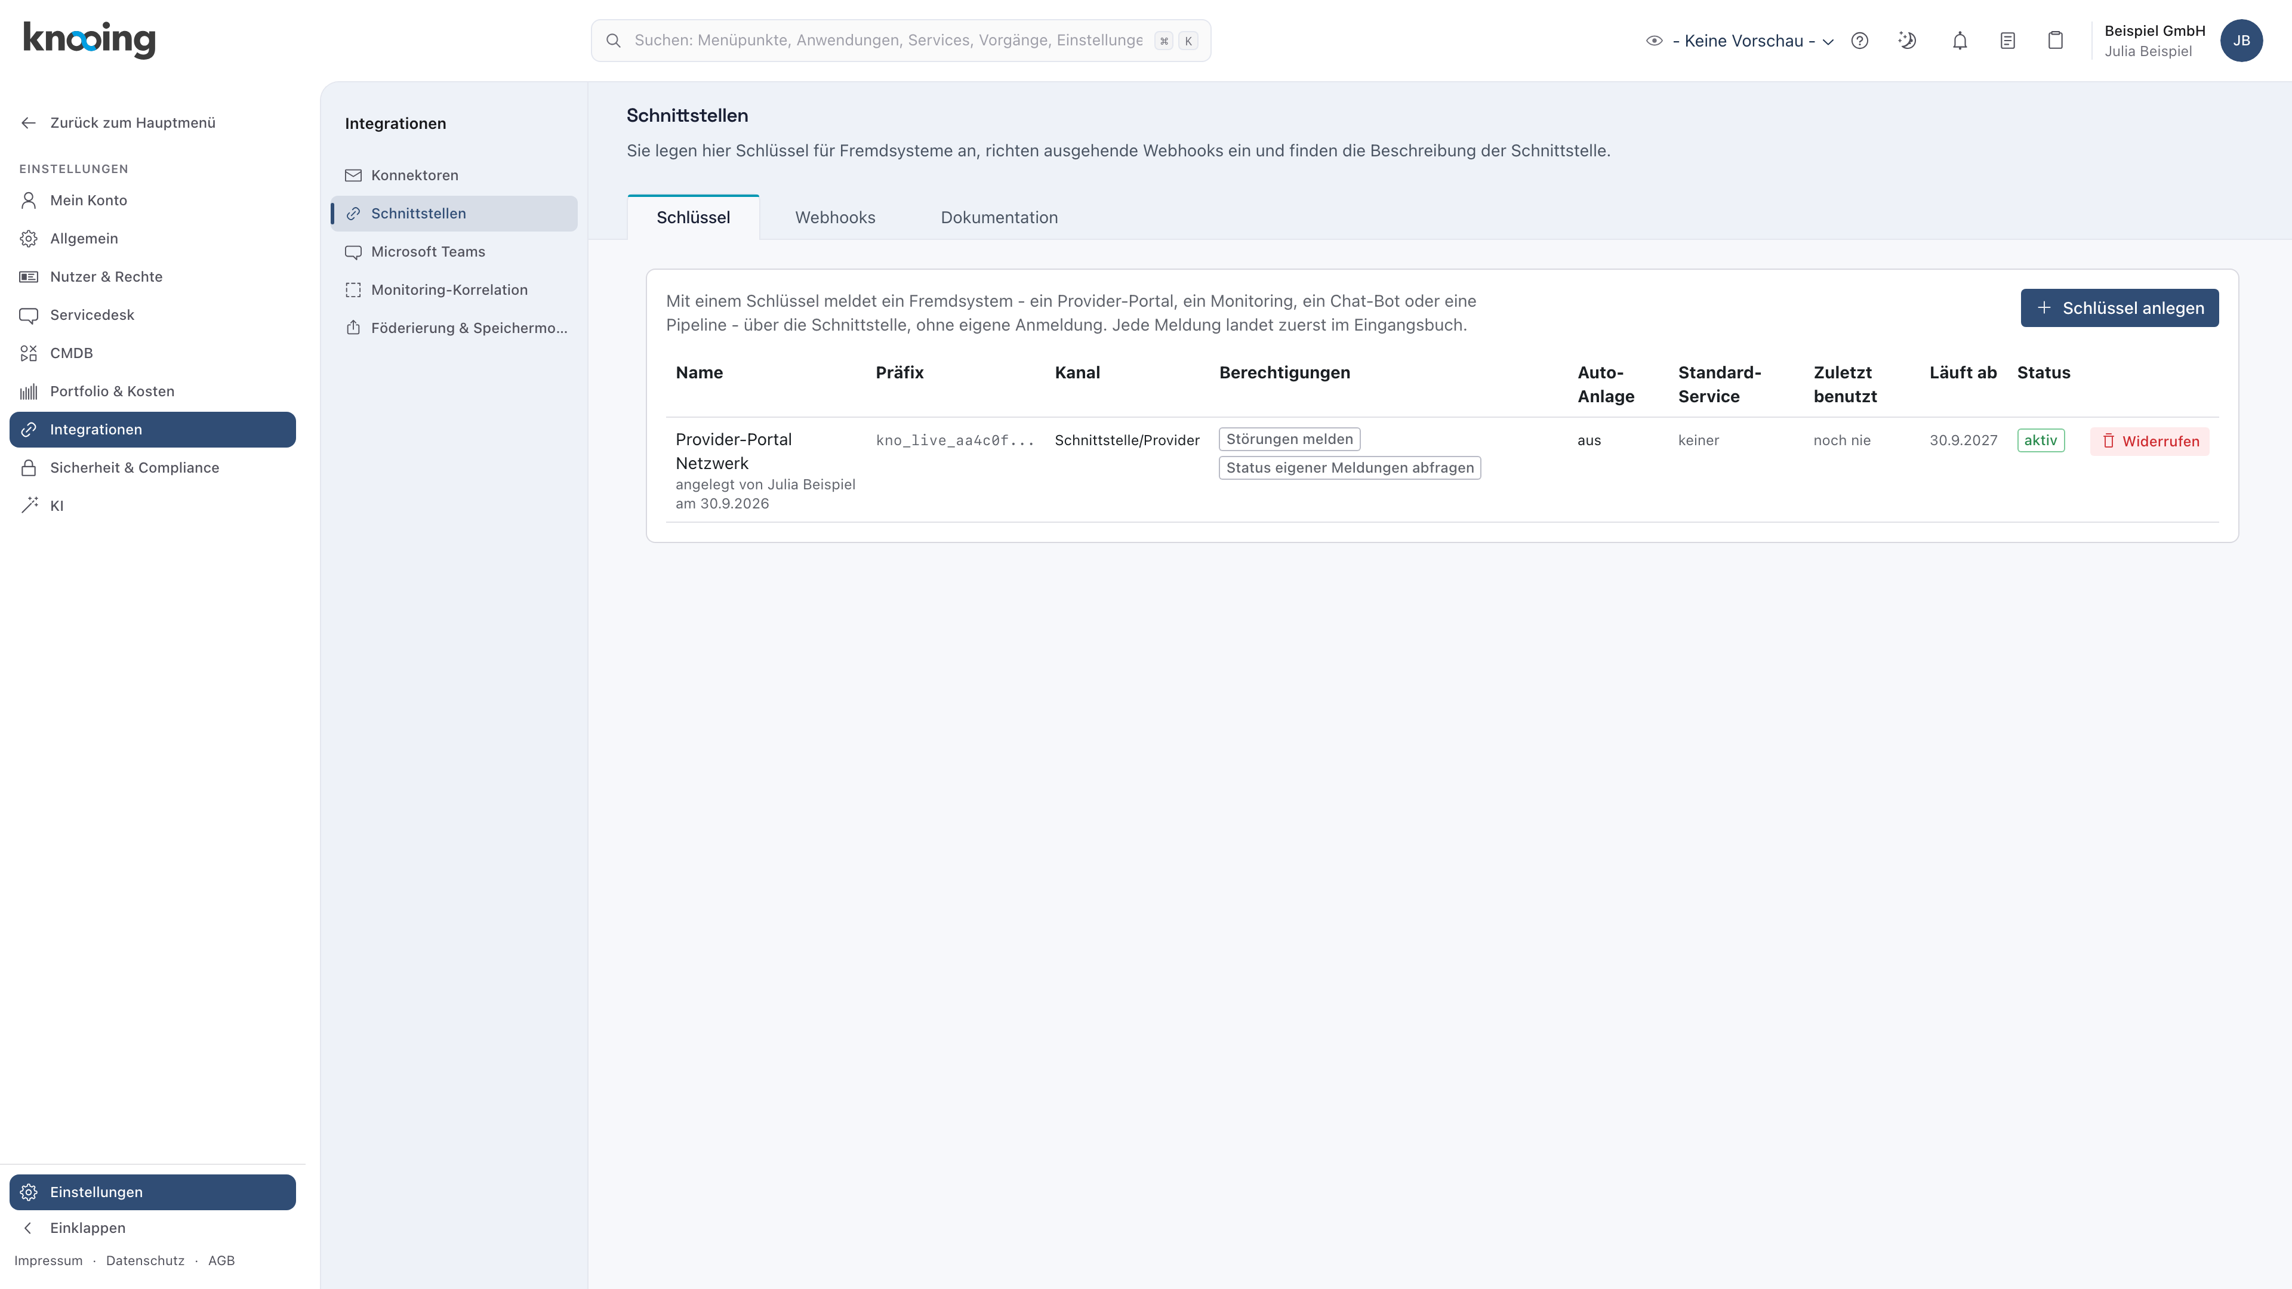
Task: Click the Sicherheit & Compliance lock icon
Action: tap(29, 468)
